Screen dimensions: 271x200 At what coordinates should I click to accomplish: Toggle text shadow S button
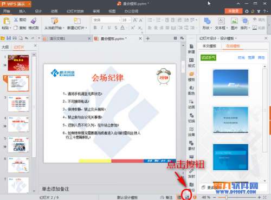tap(116, 28)
